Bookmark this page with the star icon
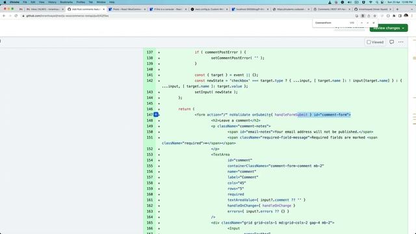The height and width of the screenshot is (234, 416). click(x=374, y=16)
